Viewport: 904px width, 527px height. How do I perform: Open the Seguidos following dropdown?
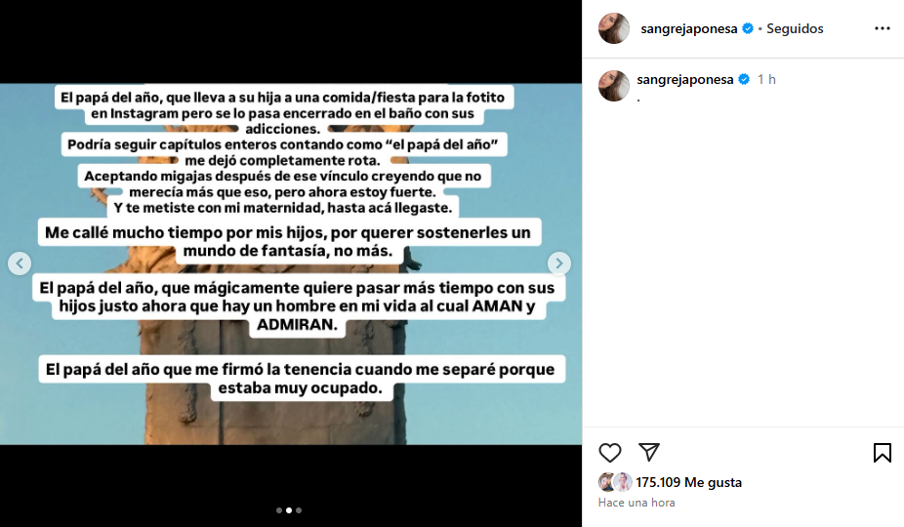point(795,29)
